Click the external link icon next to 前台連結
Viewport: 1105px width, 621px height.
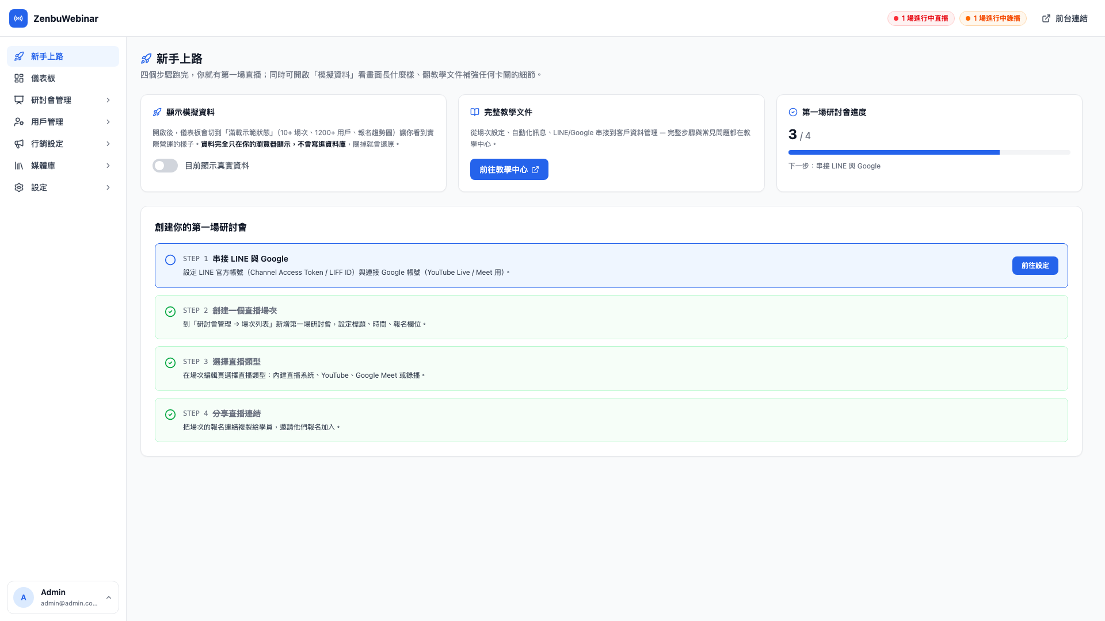coord(1046,18)
